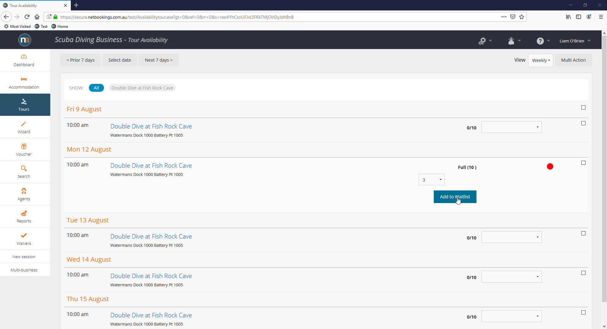Save page to Pocket icon
The width and height of the screenshot is (607, 329).
click(x=513, y=17)
